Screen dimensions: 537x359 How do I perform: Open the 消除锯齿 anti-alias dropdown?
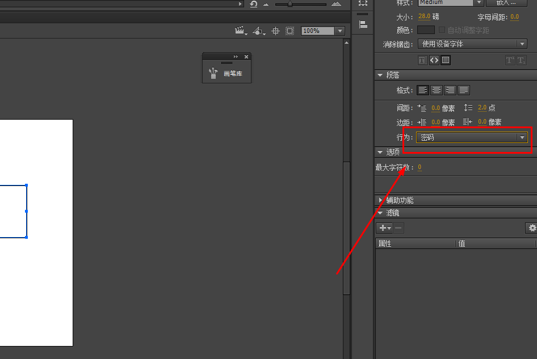[x=472, y=44]
